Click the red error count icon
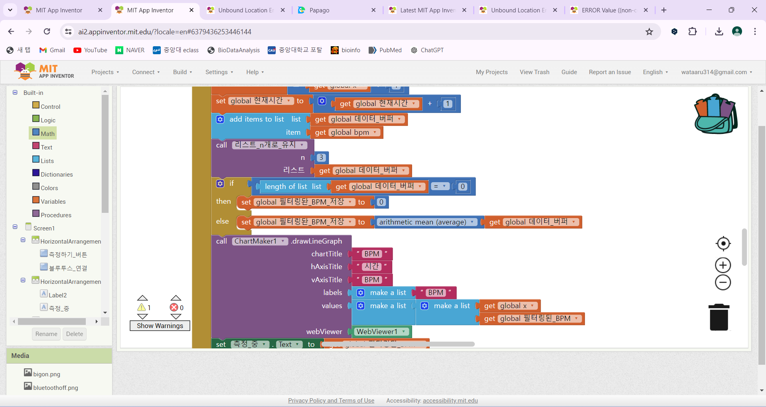Viewport: 766px width, 407px height. pyautogui.click(x=174, y=307)
